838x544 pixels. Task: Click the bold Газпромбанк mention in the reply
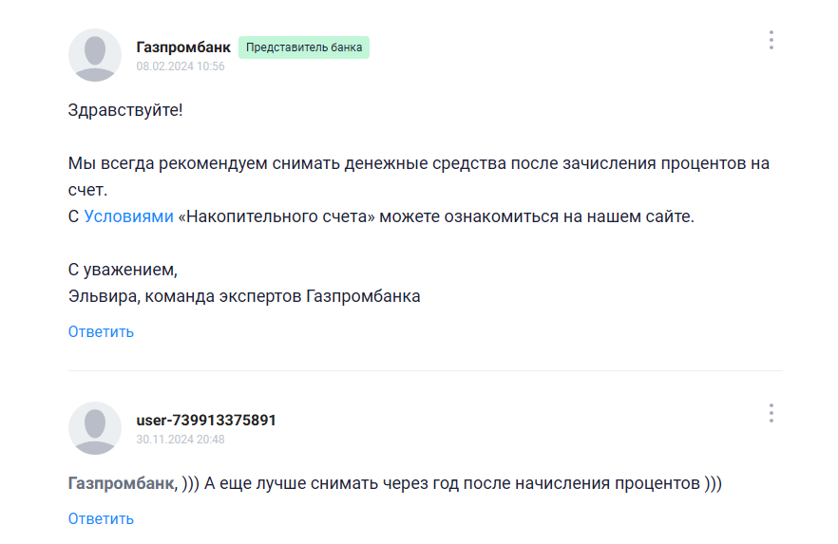[121, 483]
